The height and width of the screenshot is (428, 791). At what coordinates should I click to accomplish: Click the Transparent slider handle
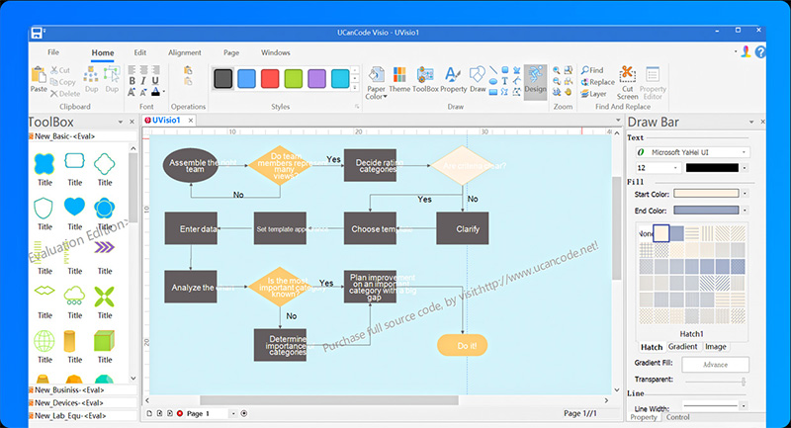click(744, 382)
